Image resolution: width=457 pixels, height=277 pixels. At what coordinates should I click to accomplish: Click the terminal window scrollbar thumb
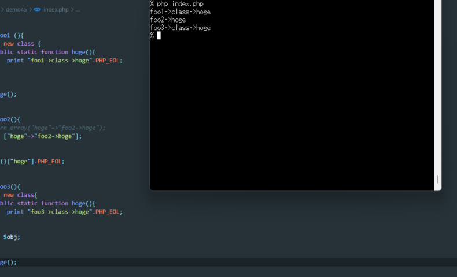coord(438,179)
